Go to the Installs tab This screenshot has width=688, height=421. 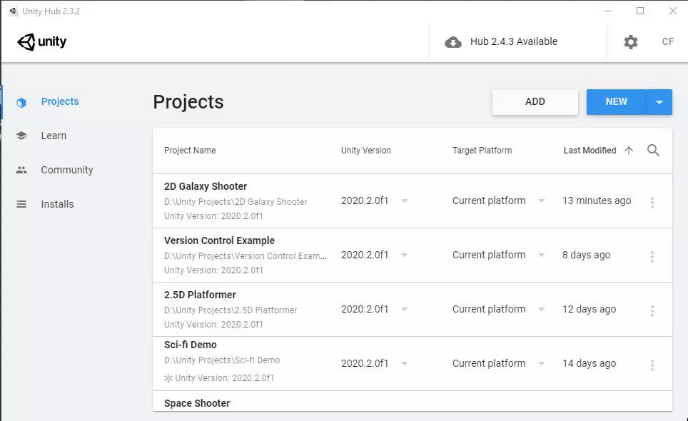point(57,204)
